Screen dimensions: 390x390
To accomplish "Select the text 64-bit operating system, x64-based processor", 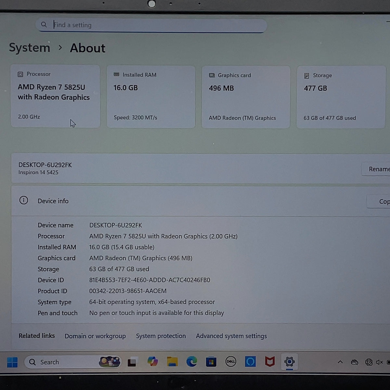I will click(152, 302).
